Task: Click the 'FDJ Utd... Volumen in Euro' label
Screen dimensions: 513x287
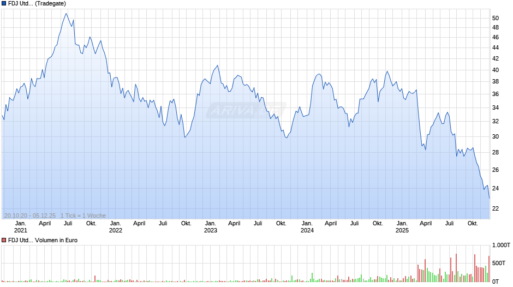Action: [x=43, y=240]
